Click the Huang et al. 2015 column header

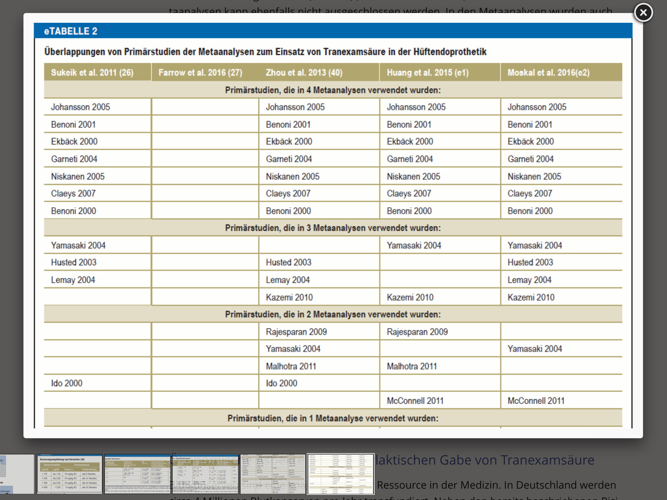(428, 72)
